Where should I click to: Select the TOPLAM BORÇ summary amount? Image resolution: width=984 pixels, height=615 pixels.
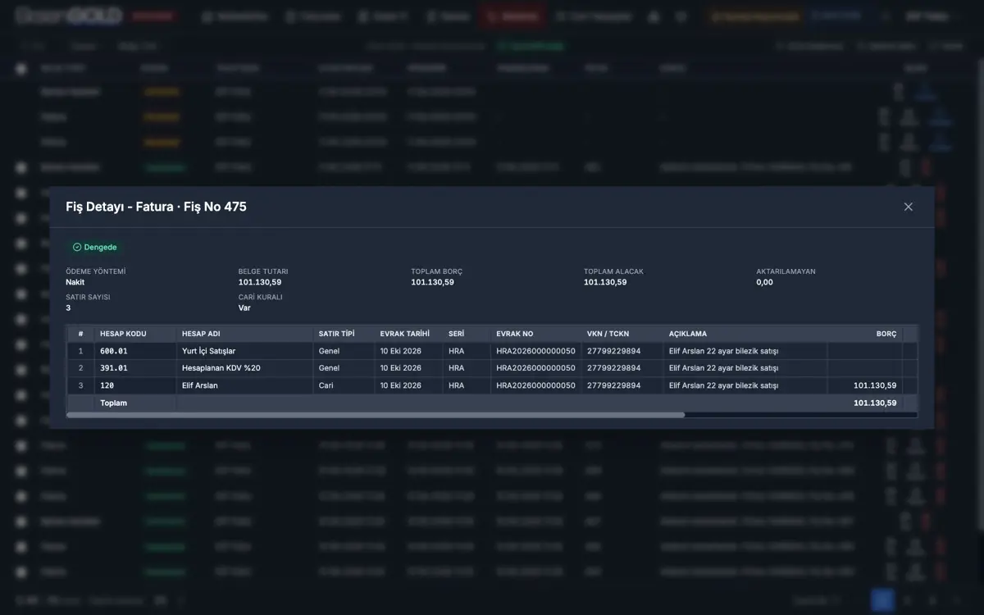coord(433,282)
